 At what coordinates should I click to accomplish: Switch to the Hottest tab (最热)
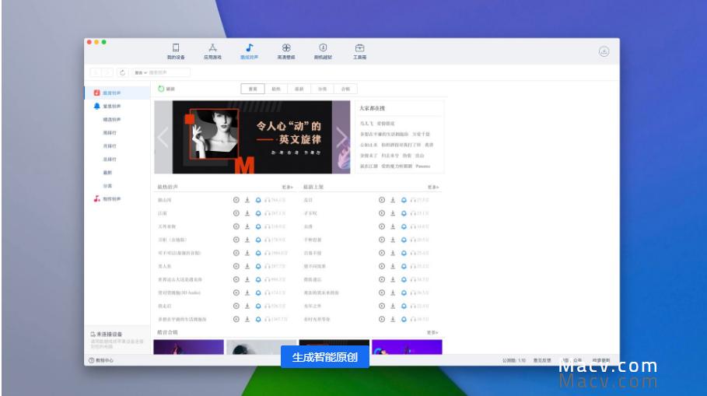pyautogui.click(x=276, y=89)
